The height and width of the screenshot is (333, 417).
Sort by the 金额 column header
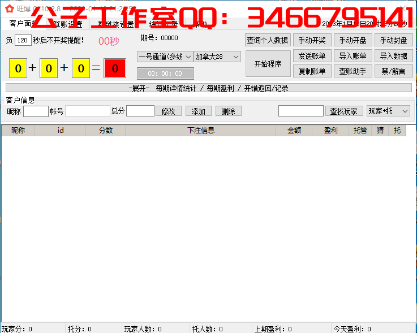294,131
